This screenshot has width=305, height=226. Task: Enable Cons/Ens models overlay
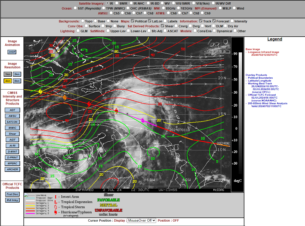pyautogui.click(x=195, y=30)
